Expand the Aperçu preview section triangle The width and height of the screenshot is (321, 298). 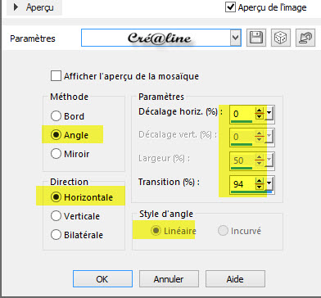click(x=16, y=7)
